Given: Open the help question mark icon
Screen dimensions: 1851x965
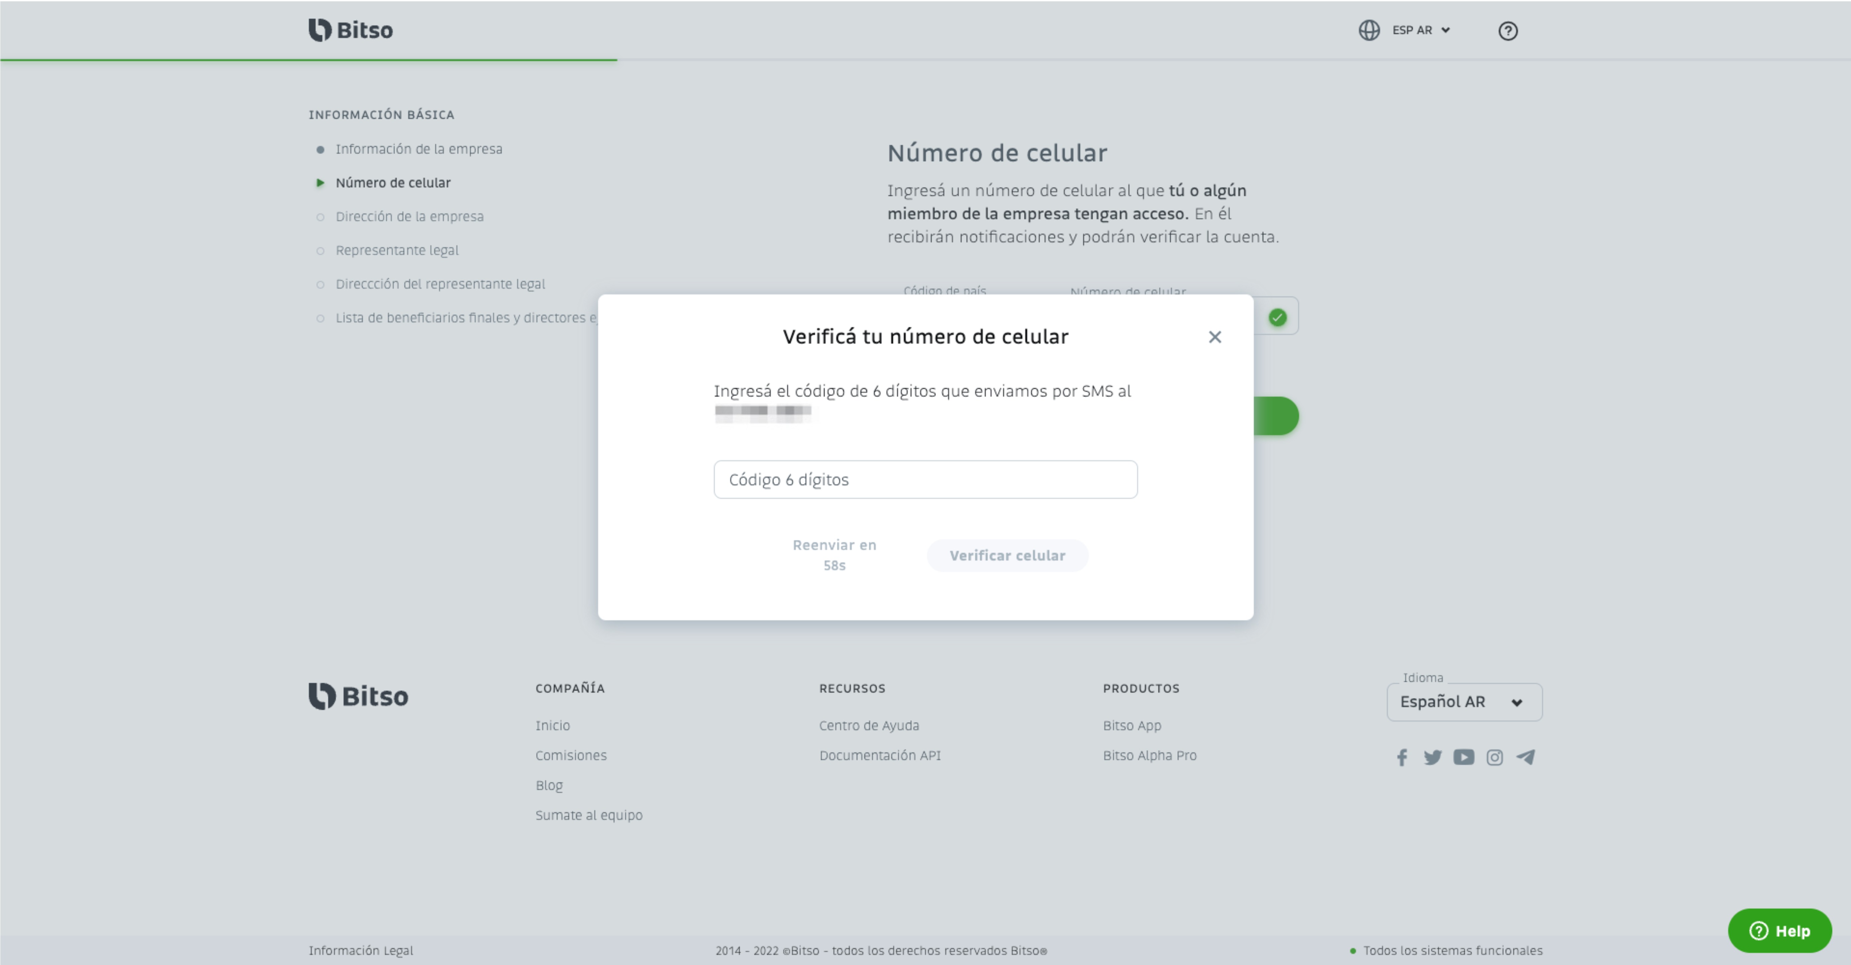Looking at the screenshot, I should [x=1507, y=31].
